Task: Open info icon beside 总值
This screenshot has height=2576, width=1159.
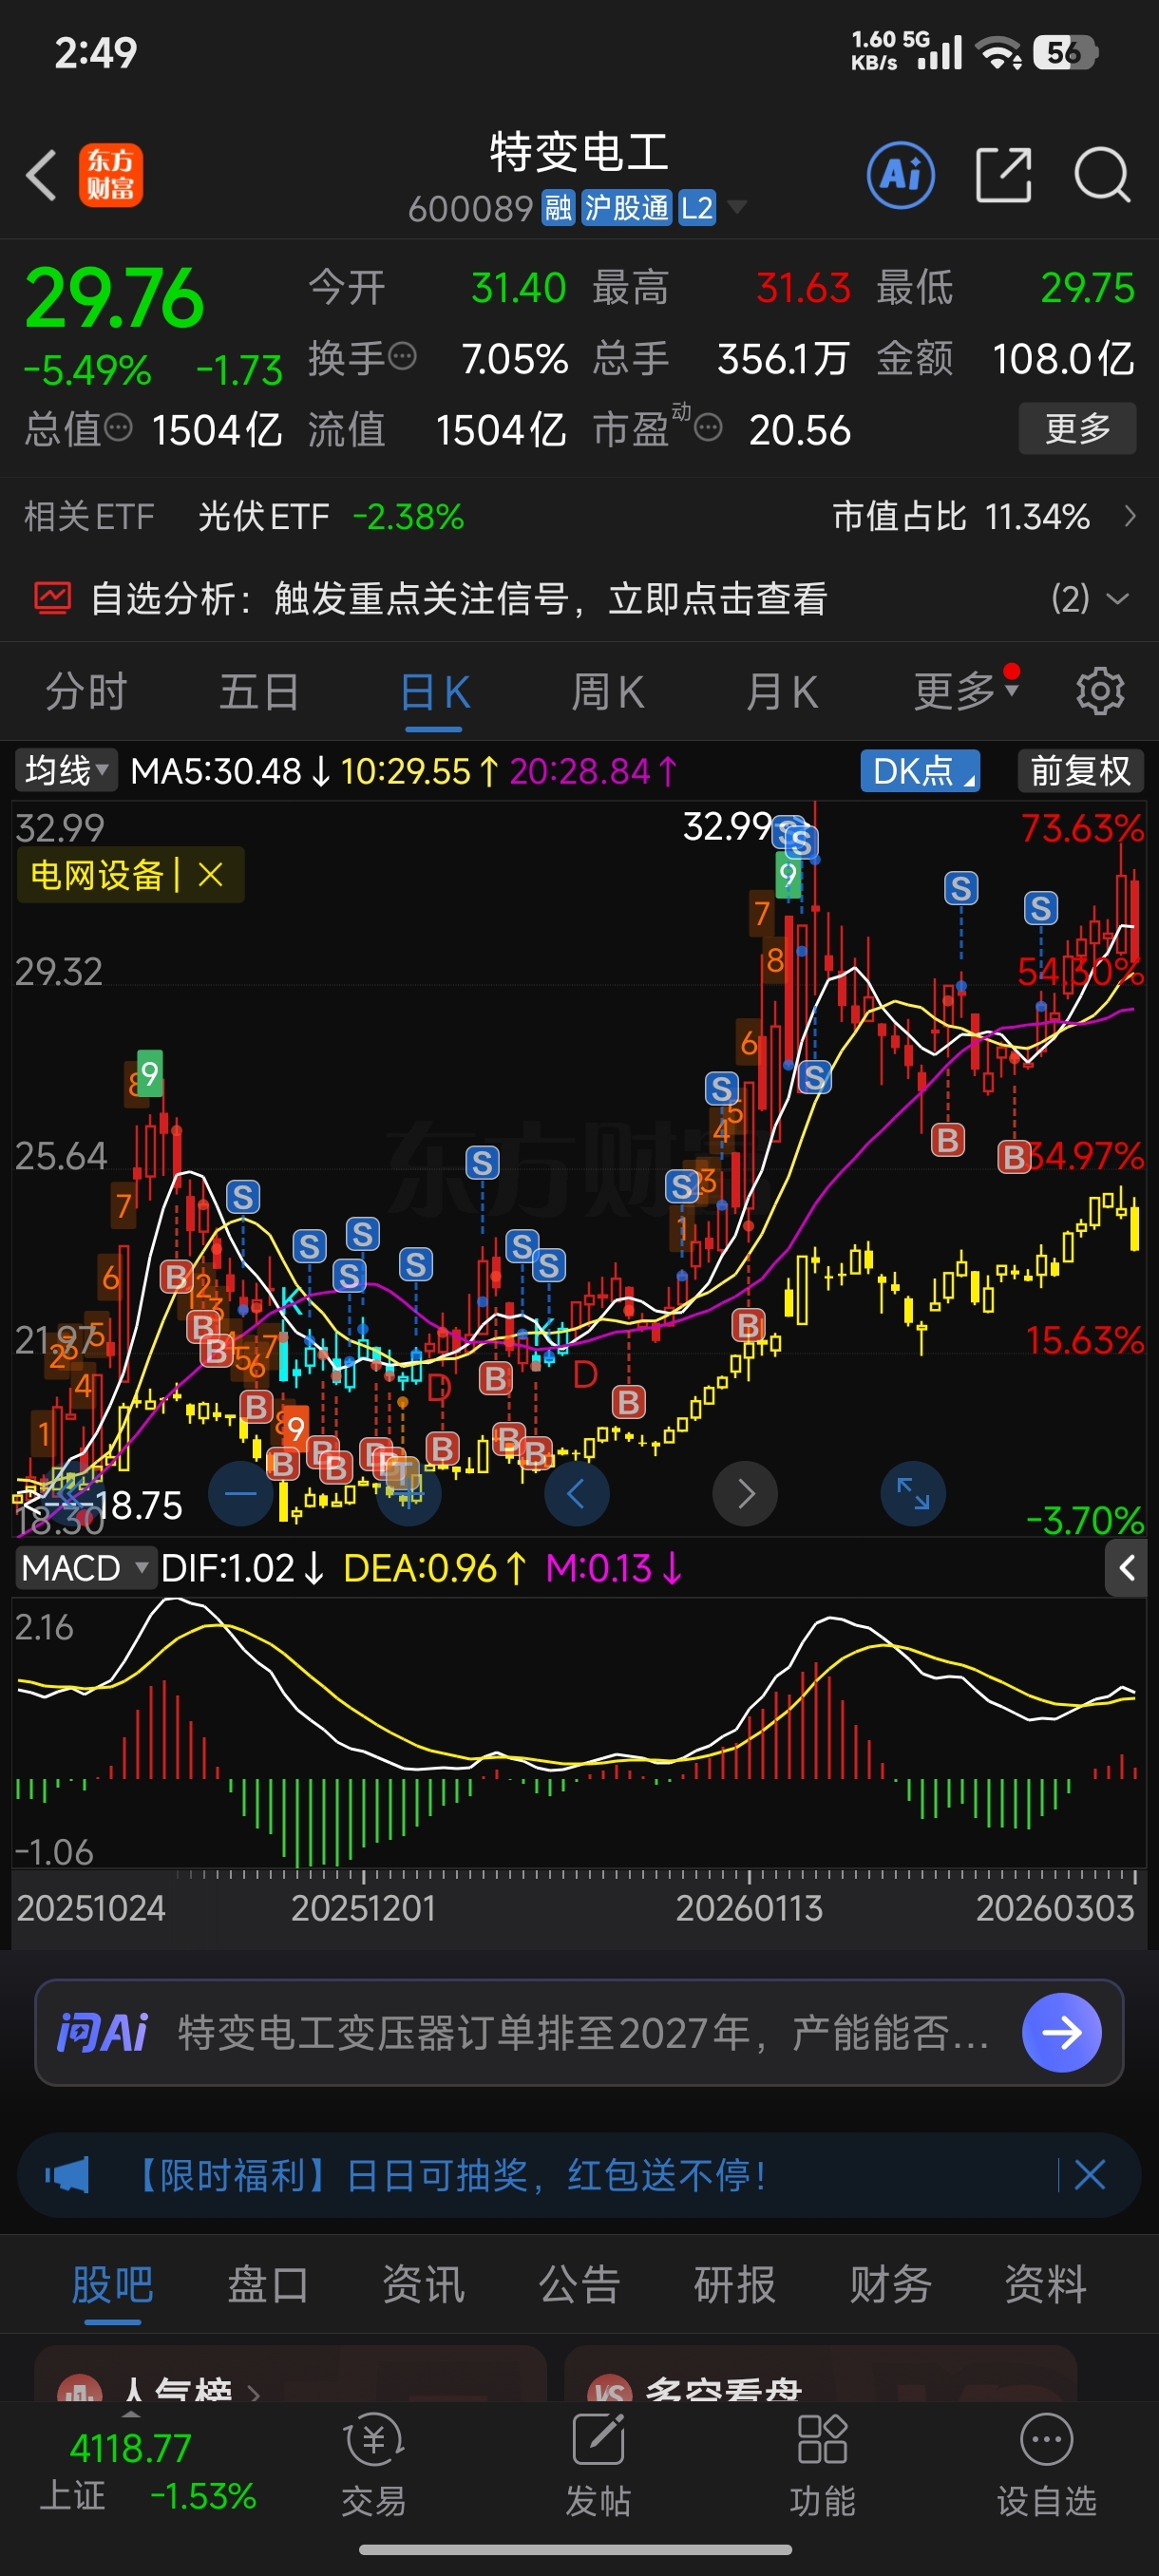Action: tap(118, 429)
